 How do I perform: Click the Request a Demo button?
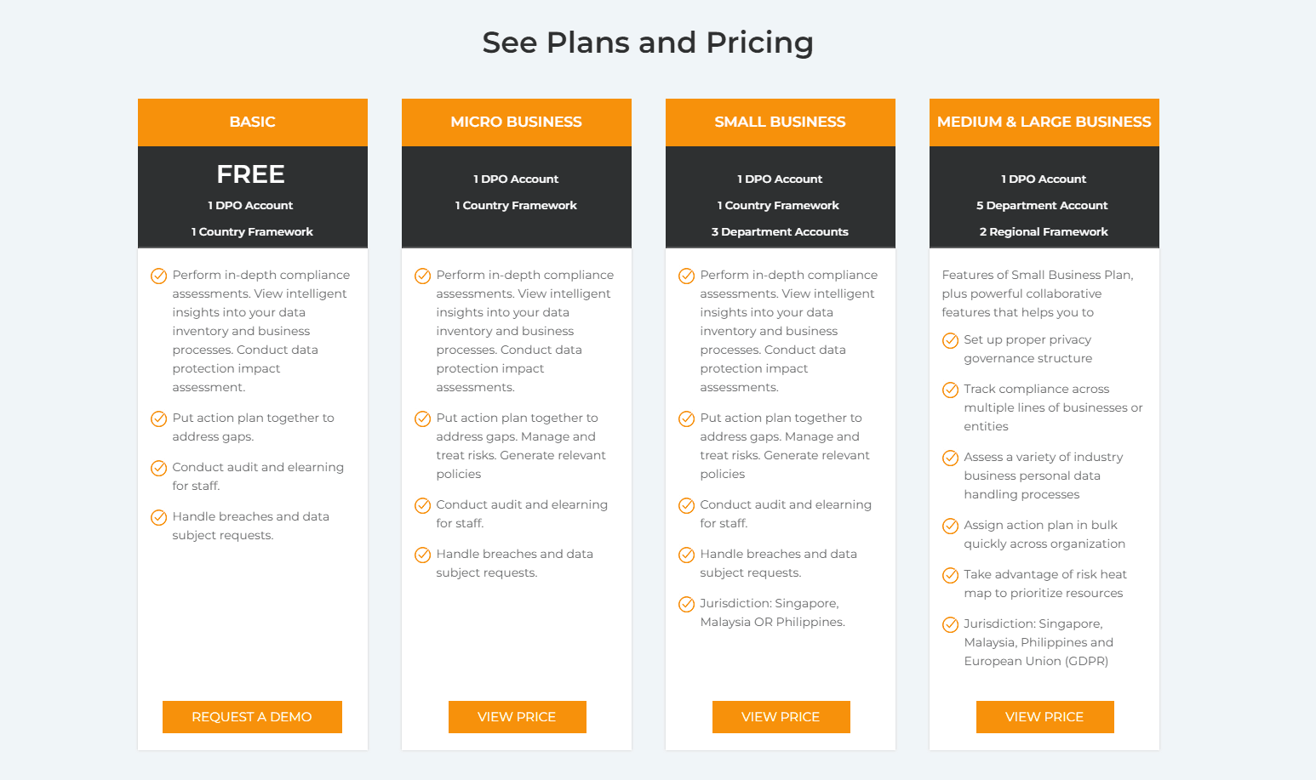pyautogui.click(x=252, y=717)
